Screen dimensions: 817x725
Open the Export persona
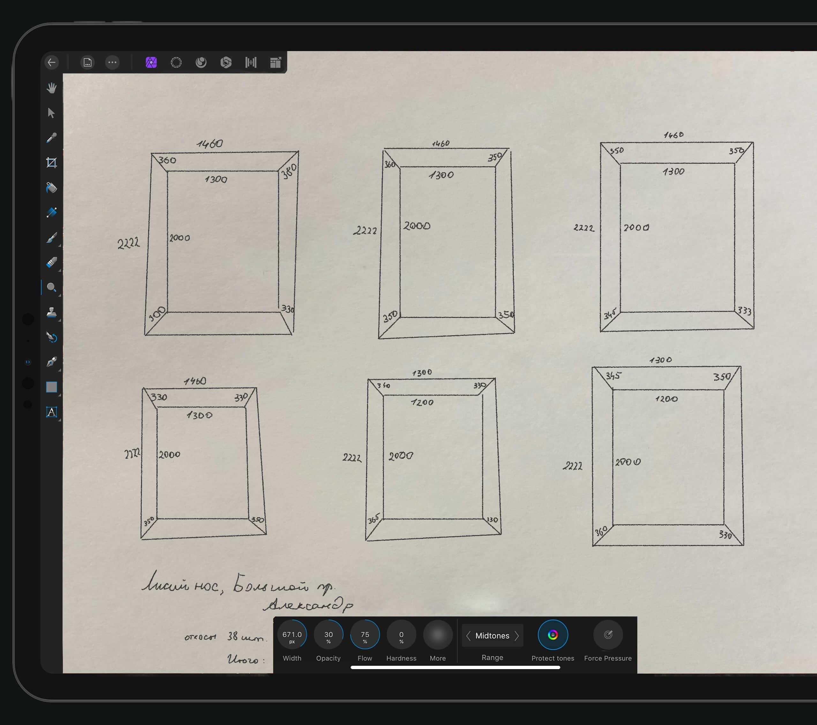point(276,62)
